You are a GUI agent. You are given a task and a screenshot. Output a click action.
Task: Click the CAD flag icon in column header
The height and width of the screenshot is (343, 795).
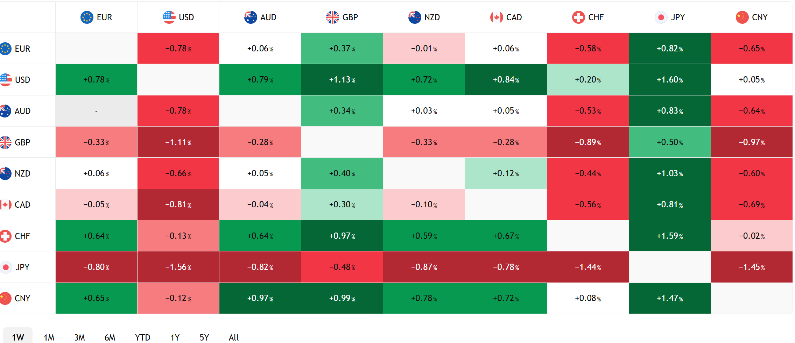pos(497,17)
